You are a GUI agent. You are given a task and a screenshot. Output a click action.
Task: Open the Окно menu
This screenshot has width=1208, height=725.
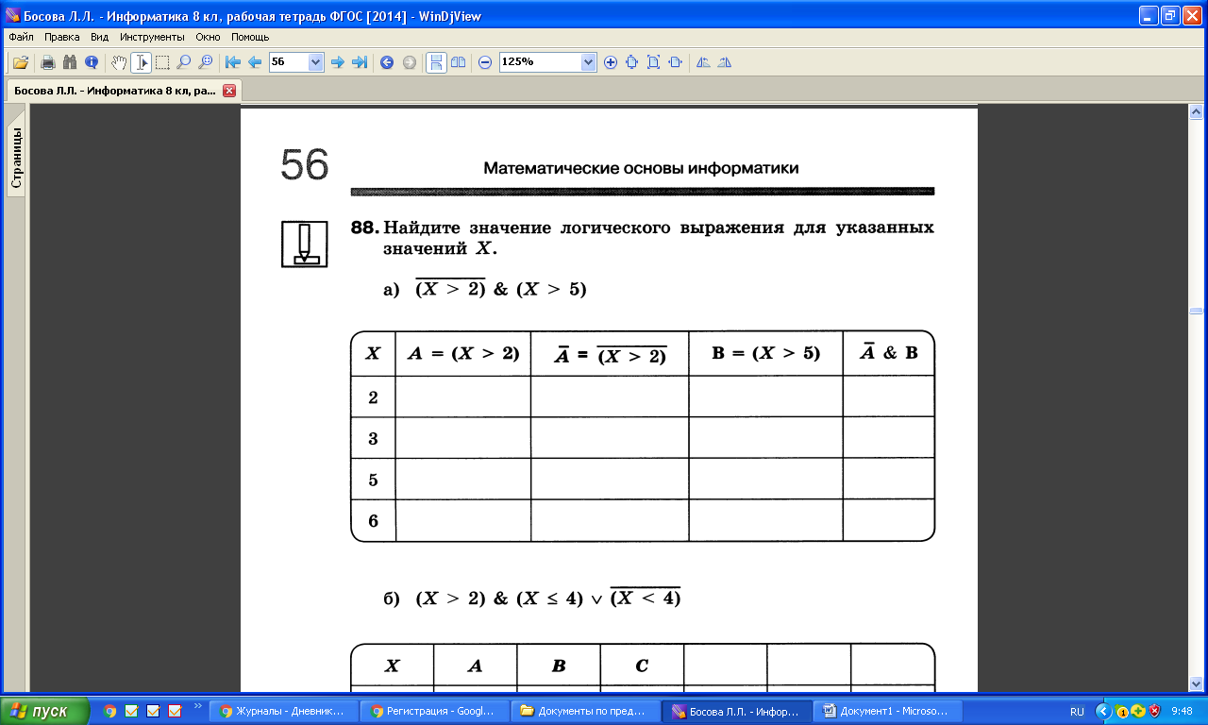tap(208, 37)
